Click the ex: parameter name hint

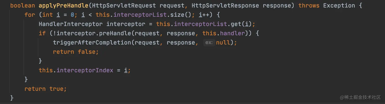[209, 43]
